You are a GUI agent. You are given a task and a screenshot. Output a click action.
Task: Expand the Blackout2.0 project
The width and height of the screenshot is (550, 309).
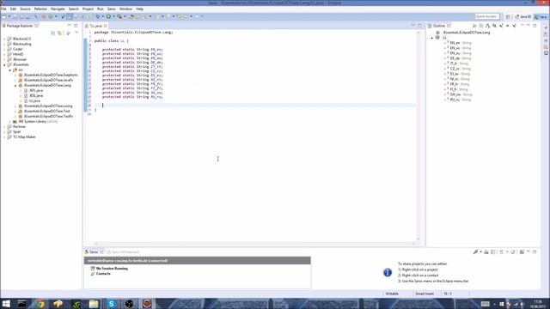4,39
